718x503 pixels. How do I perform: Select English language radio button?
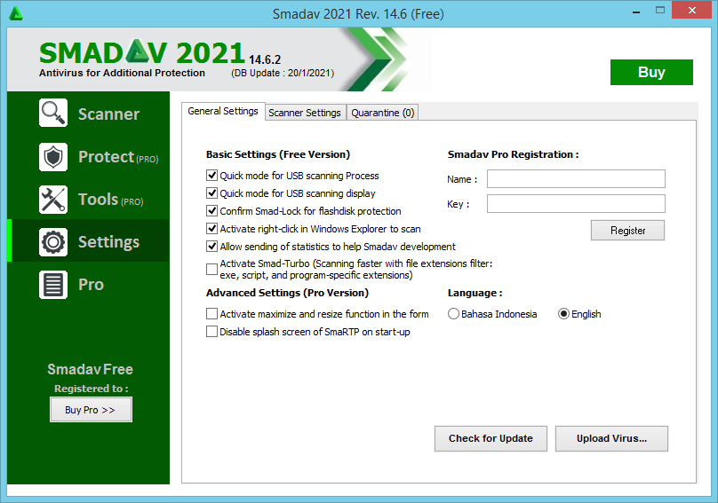(563, 314)
